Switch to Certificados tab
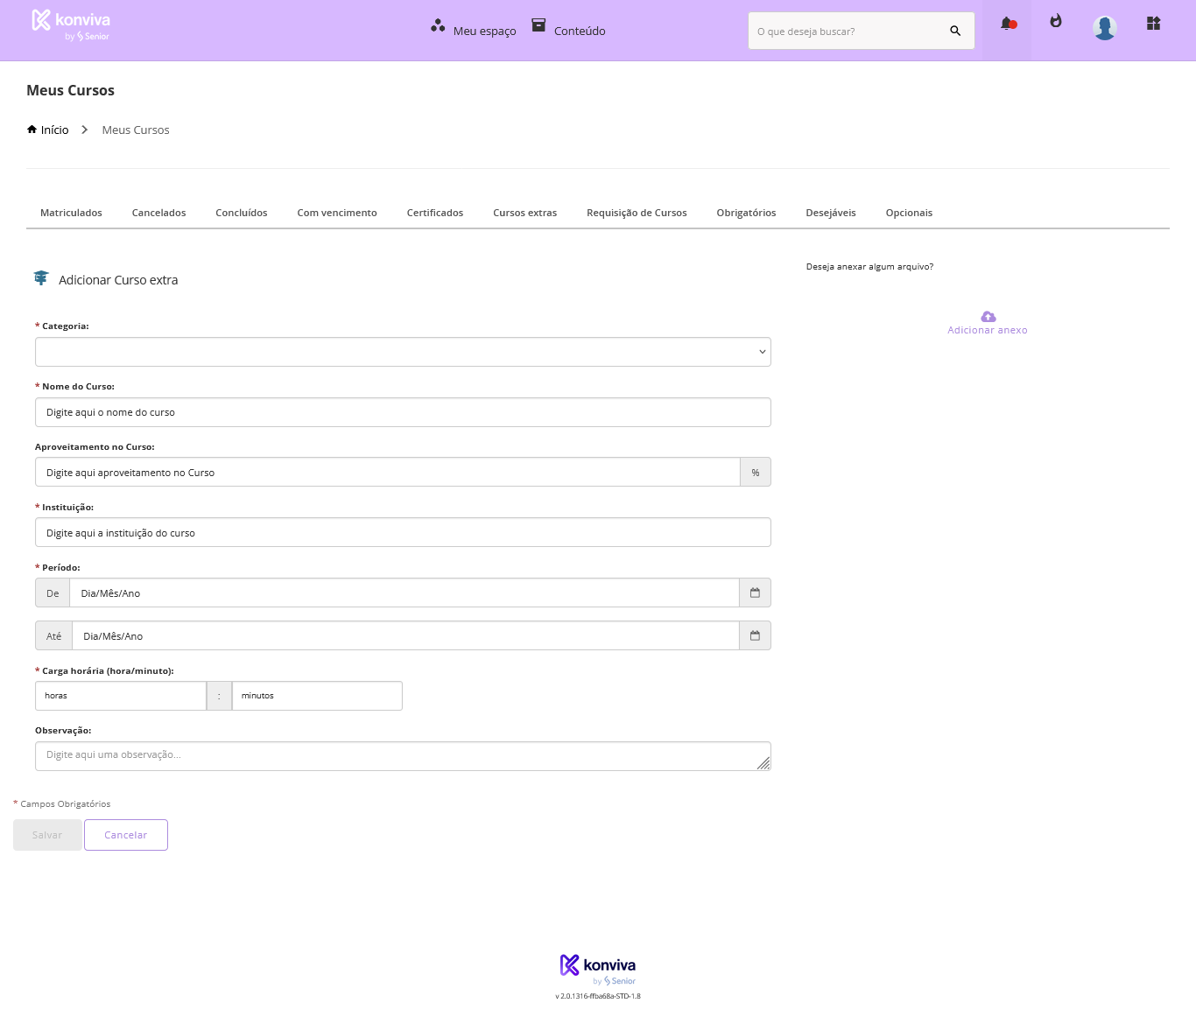 435,213
